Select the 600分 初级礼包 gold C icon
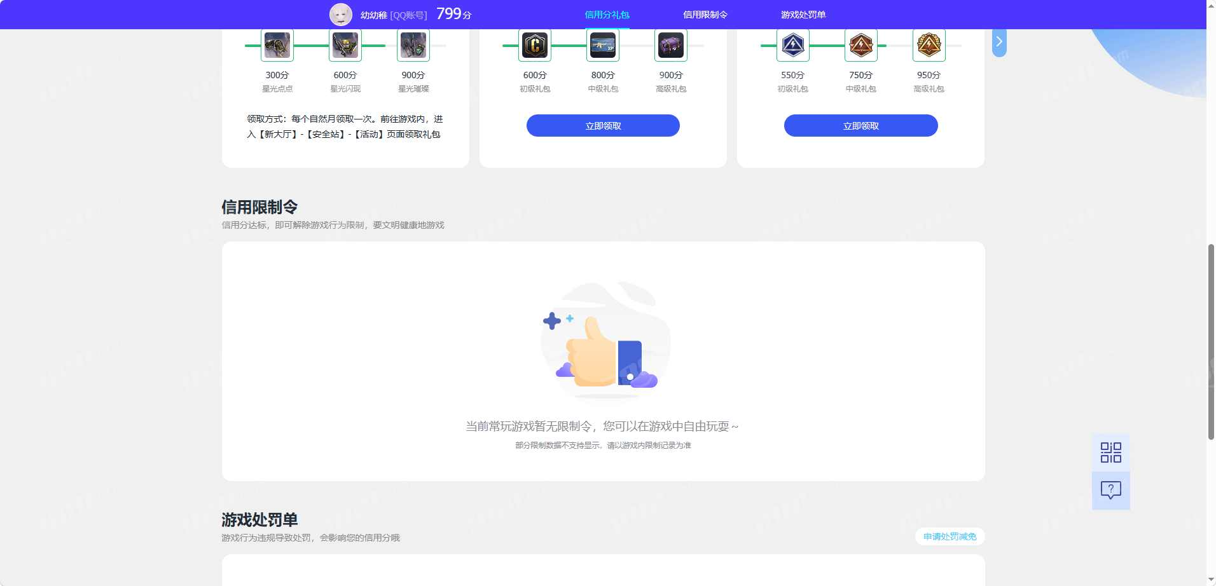The image size is (1216, 586). (x=535, y=45)
